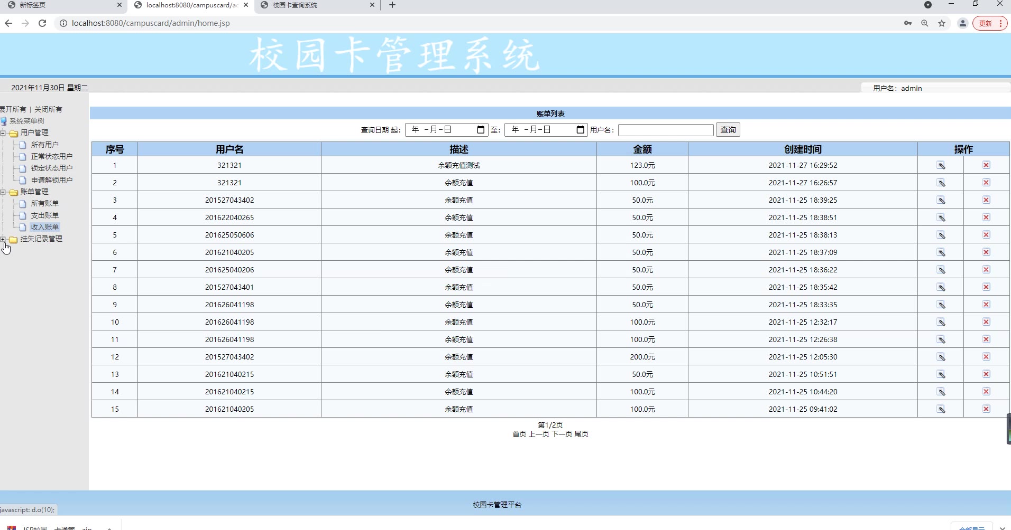Open the browser zoom icon
The image size is (1011, 530).
pos(925,23)
